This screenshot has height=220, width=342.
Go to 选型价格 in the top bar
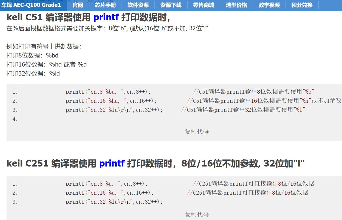click(x=236, y=5)
